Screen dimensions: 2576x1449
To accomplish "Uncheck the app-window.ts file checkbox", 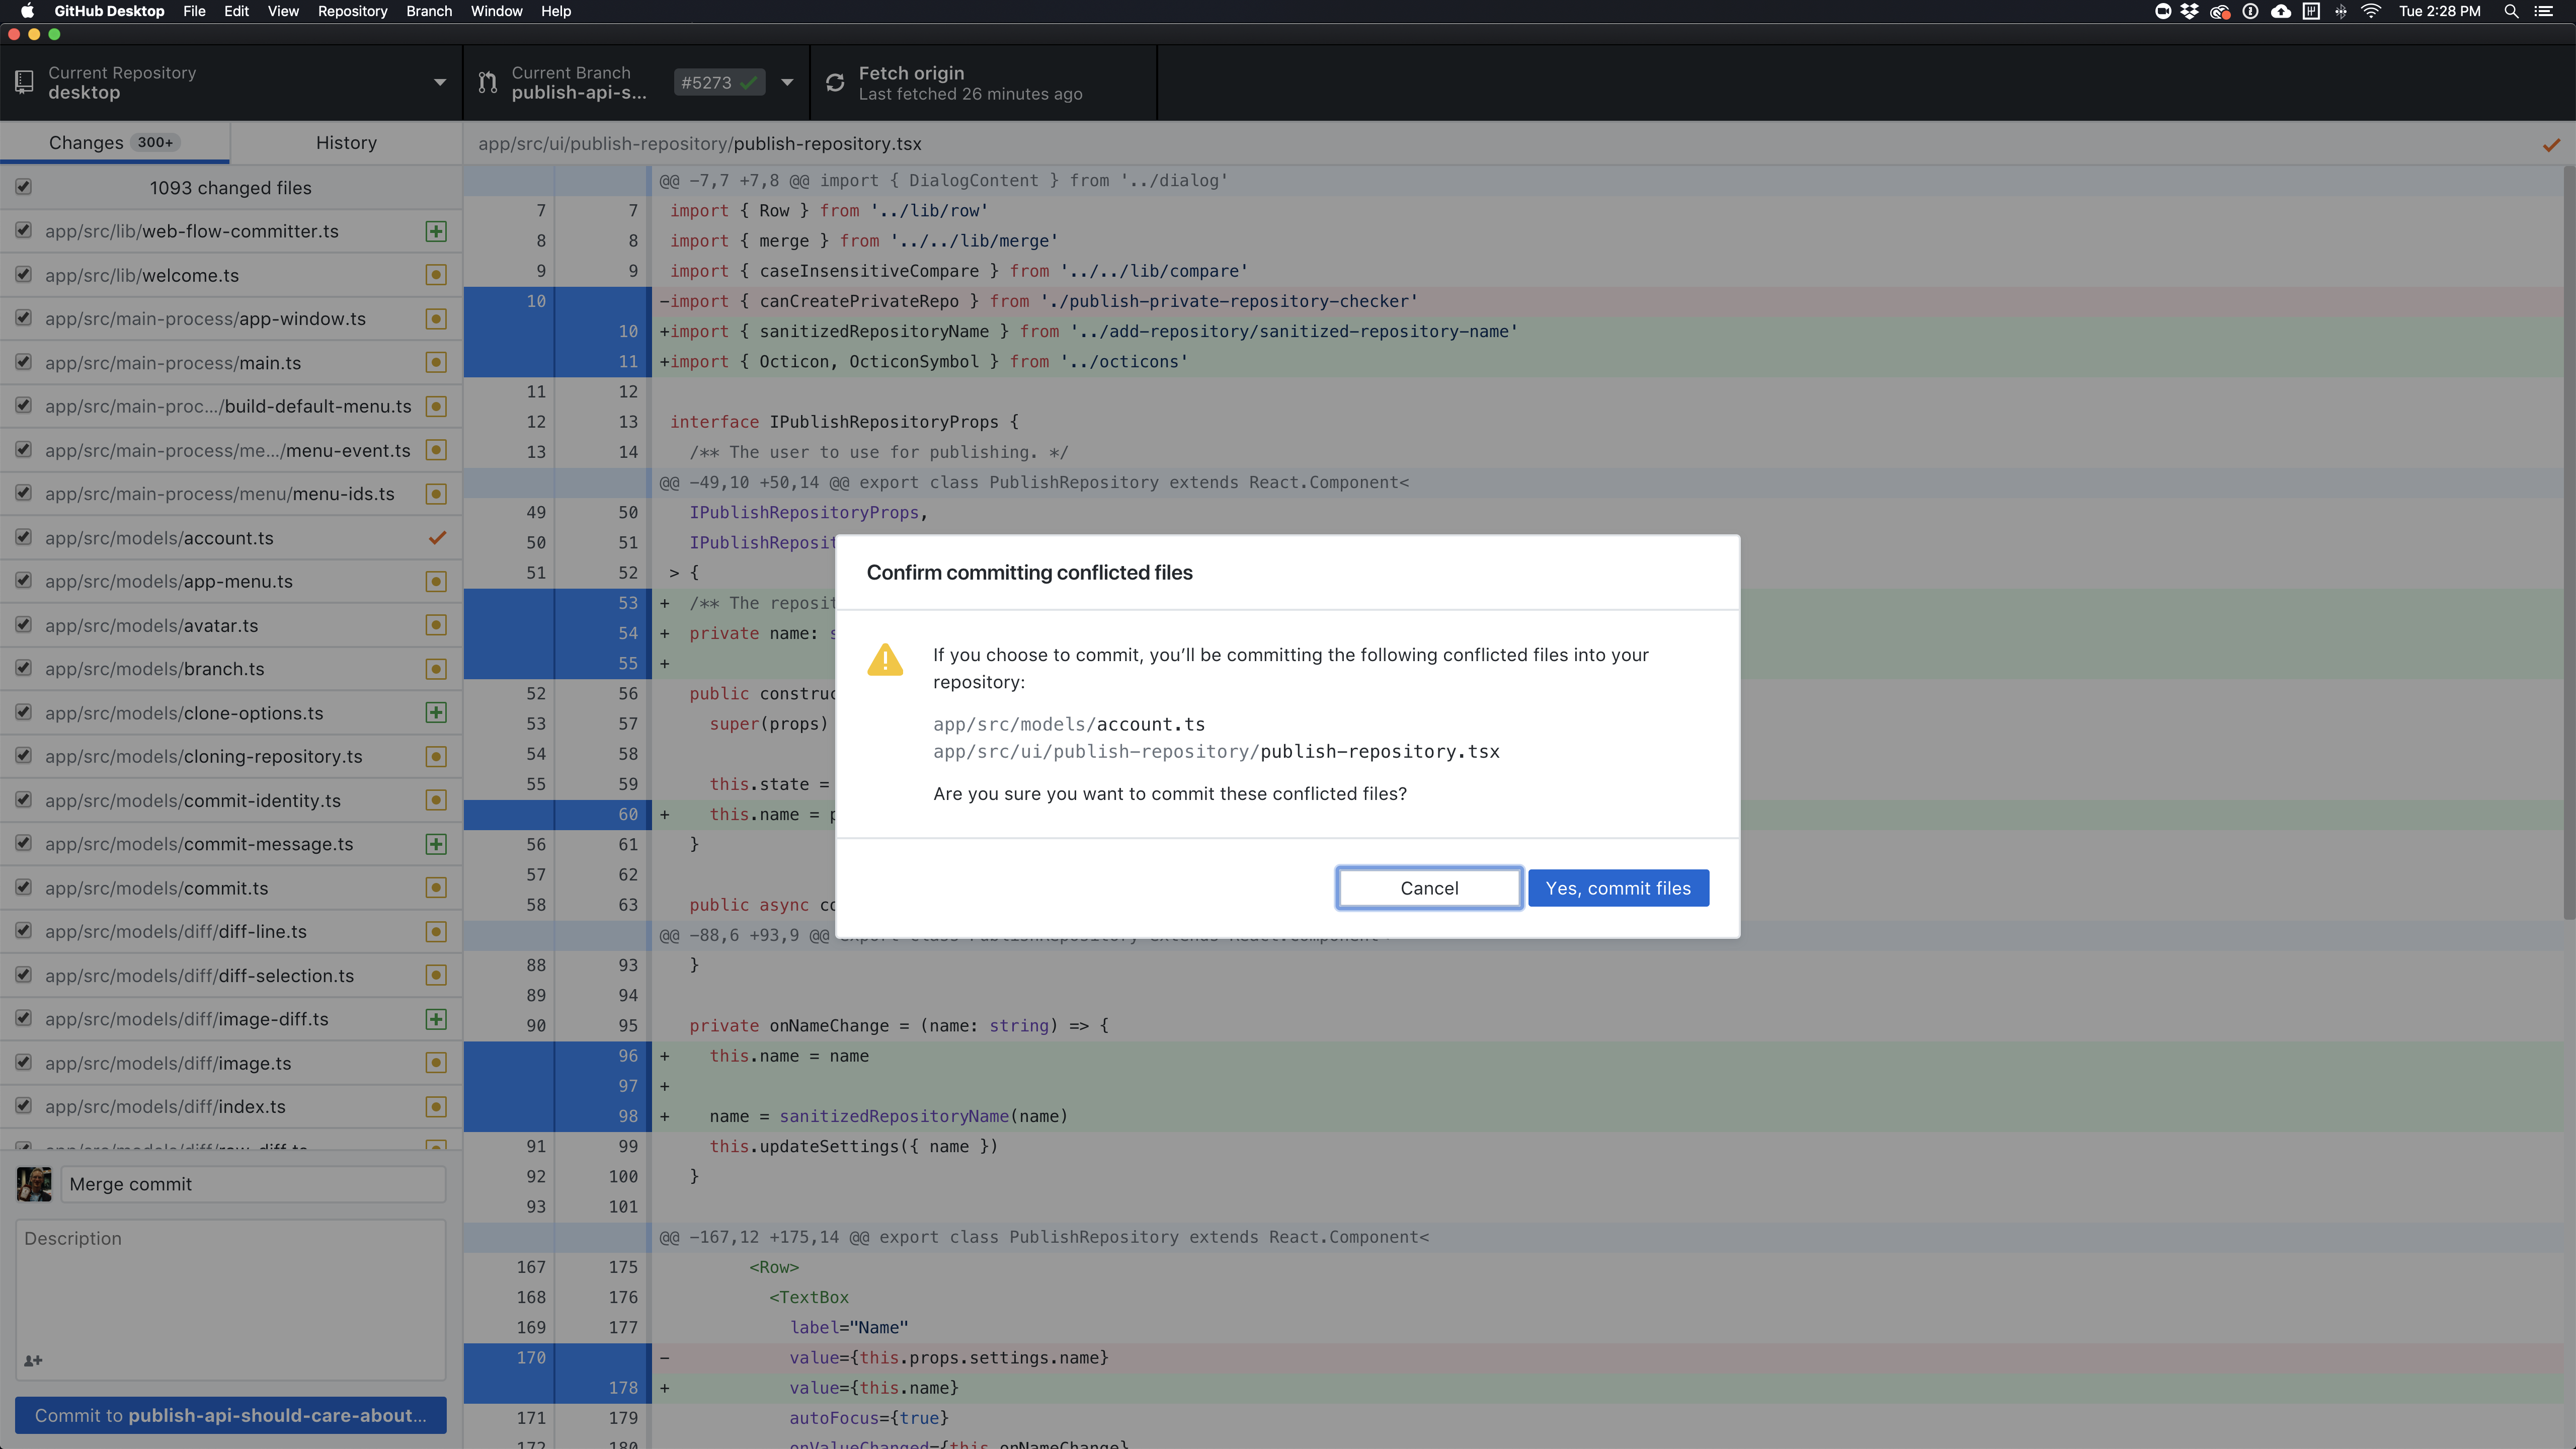I will (x=24, y=318).
